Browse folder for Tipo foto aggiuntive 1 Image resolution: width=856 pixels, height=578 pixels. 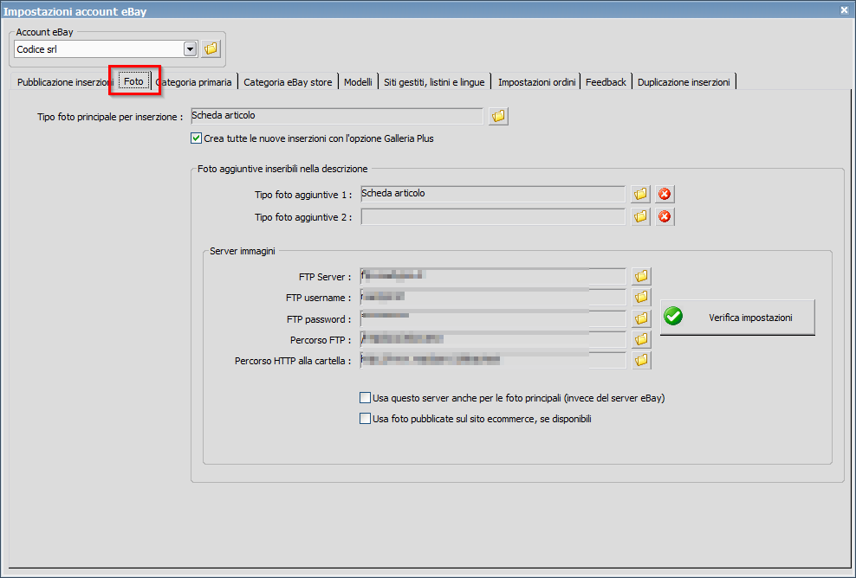(x=640, y=194)
